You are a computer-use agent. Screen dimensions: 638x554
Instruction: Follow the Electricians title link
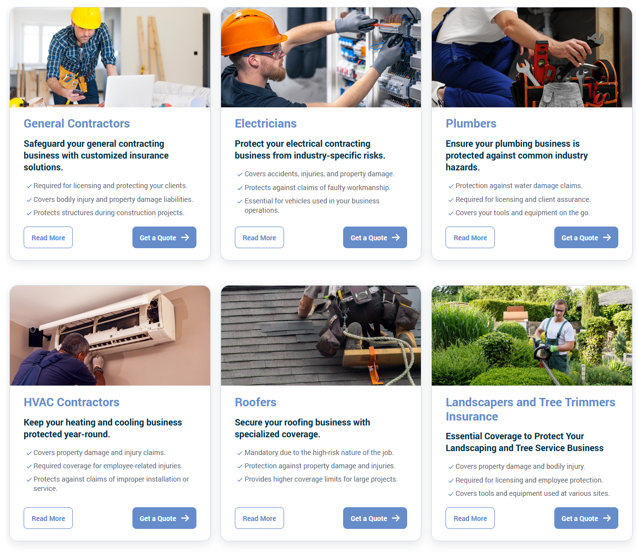tap(266, 124)
